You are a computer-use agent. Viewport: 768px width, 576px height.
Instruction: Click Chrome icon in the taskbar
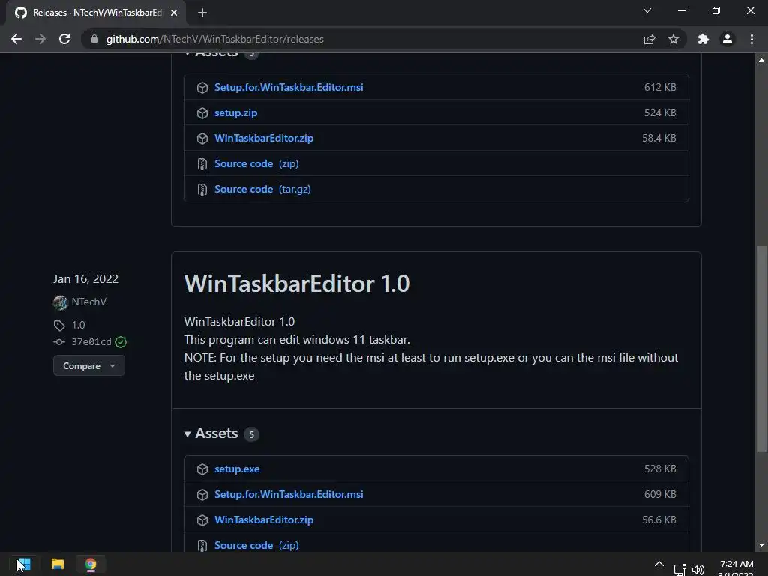pyautogui.click(x=91, y=564)
